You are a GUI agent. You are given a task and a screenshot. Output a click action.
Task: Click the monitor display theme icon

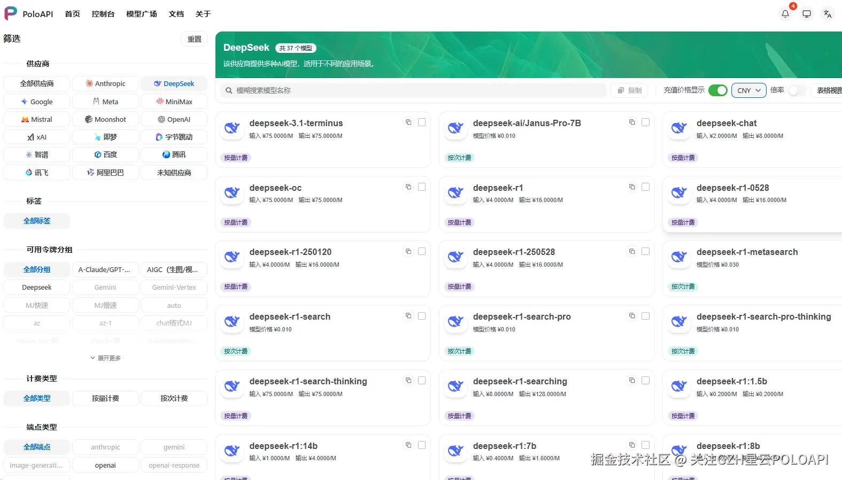[807, 14]
